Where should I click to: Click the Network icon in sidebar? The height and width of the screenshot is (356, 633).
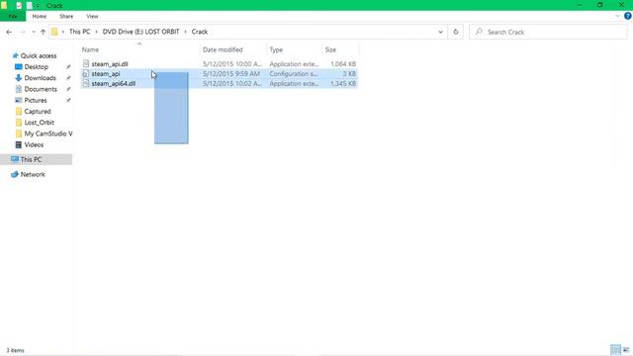click(15, 174)
